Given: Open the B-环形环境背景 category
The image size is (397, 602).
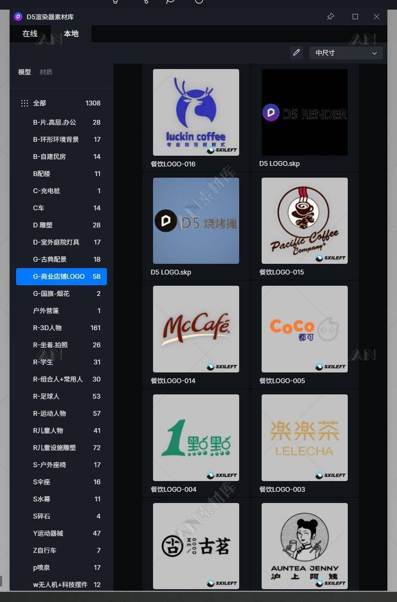Looking at the screenshot, I should [62, 139].
